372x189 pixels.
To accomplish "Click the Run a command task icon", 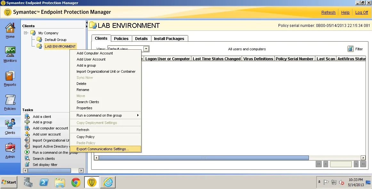I will click(27, 152).
